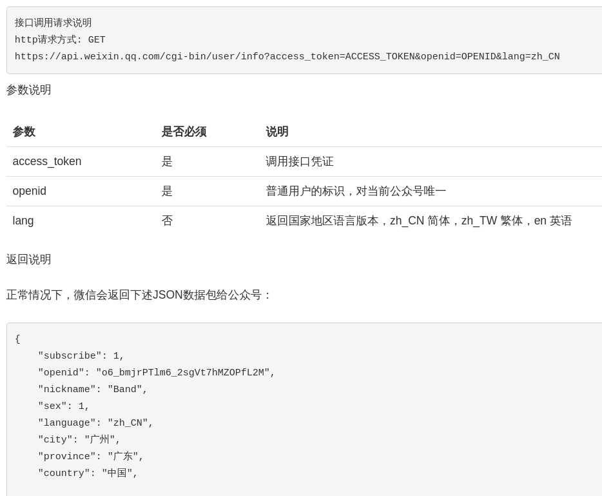
Task: Select the 'openid' parameter cell
Action: (x=29, y=191)
